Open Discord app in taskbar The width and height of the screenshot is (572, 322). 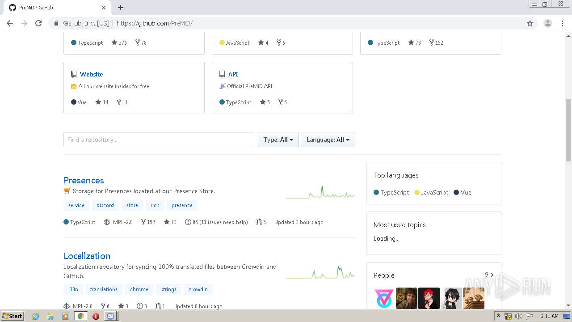coord(110,316)
